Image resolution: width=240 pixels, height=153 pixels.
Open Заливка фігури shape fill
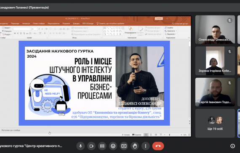(153, 28)
